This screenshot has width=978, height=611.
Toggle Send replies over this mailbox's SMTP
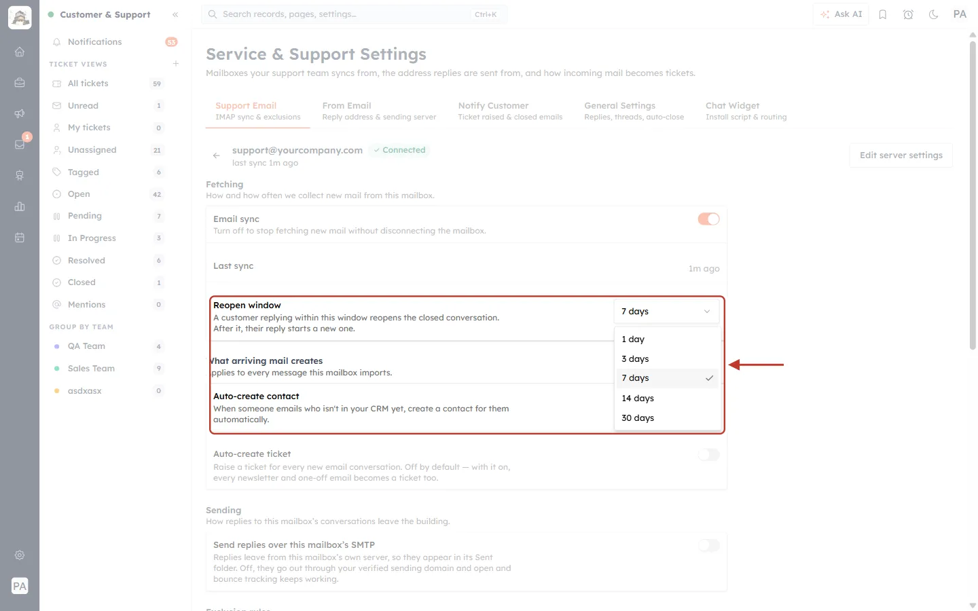[x=708, y=546]
